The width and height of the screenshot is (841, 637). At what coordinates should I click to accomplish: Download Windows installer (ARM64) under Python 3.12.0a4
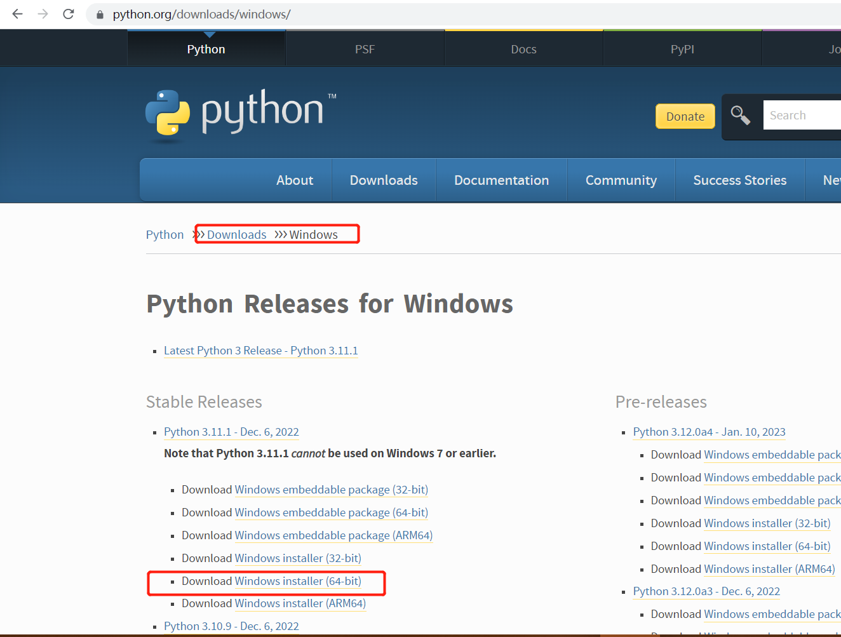click(x=770, y=569)
